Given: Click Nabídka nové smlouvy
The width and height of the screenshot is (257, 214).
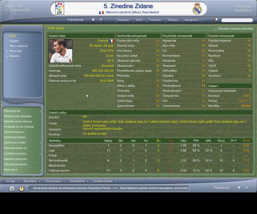Looking at the screenshot, I should pos(18,122).
